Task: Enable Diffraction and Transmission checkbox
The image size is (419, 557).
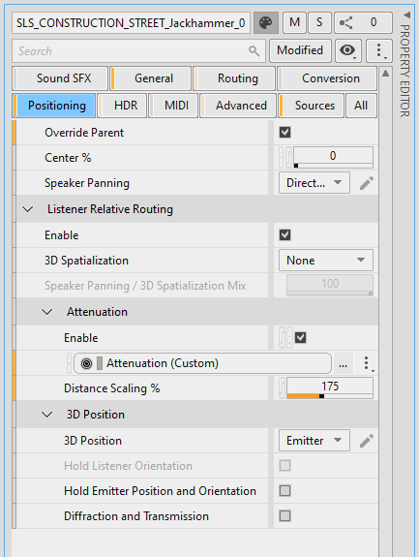Action: (x=284, y=516)
